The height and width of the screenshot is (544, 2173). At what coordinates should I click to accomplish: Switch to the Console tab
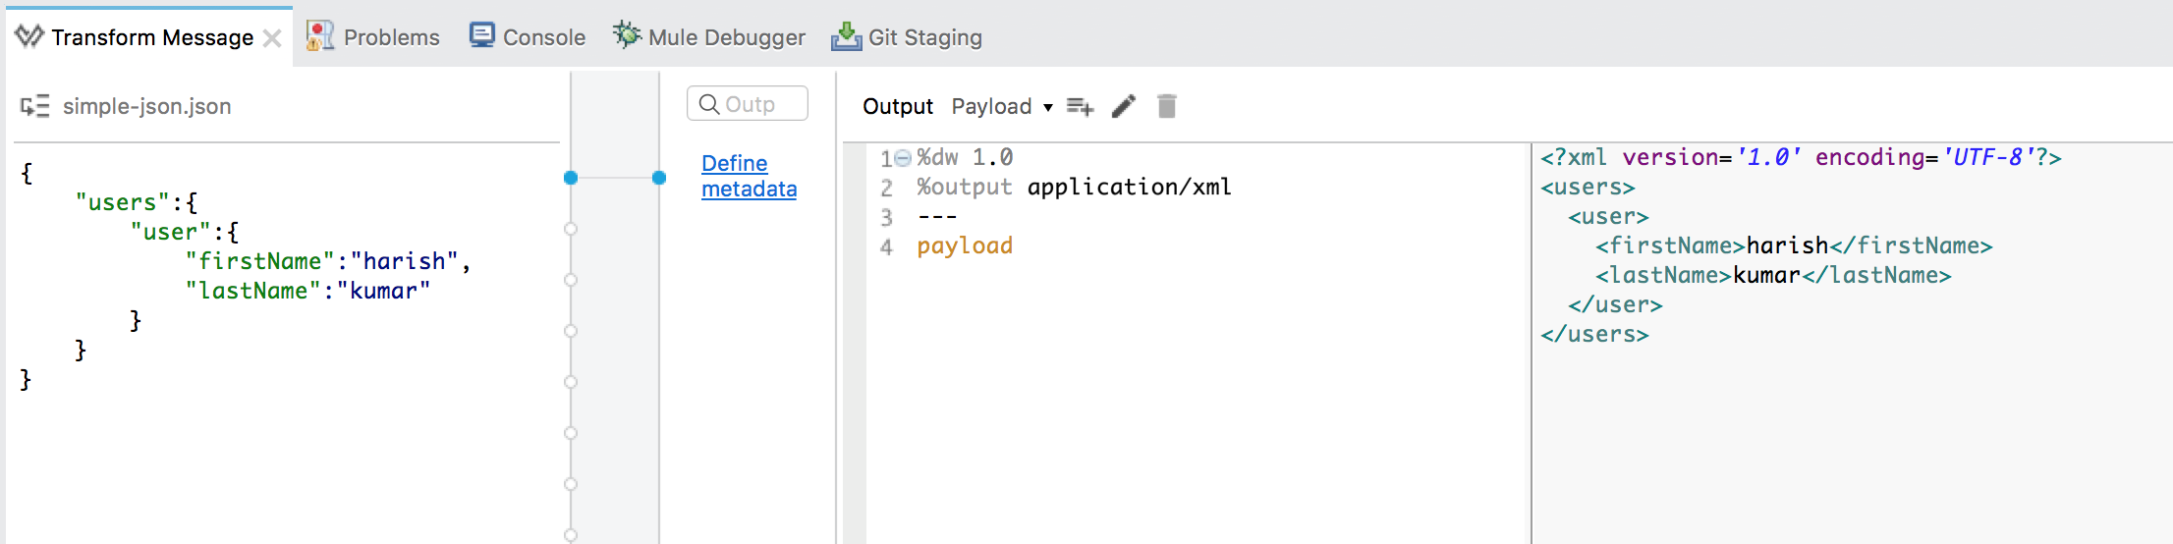point(543,37)
